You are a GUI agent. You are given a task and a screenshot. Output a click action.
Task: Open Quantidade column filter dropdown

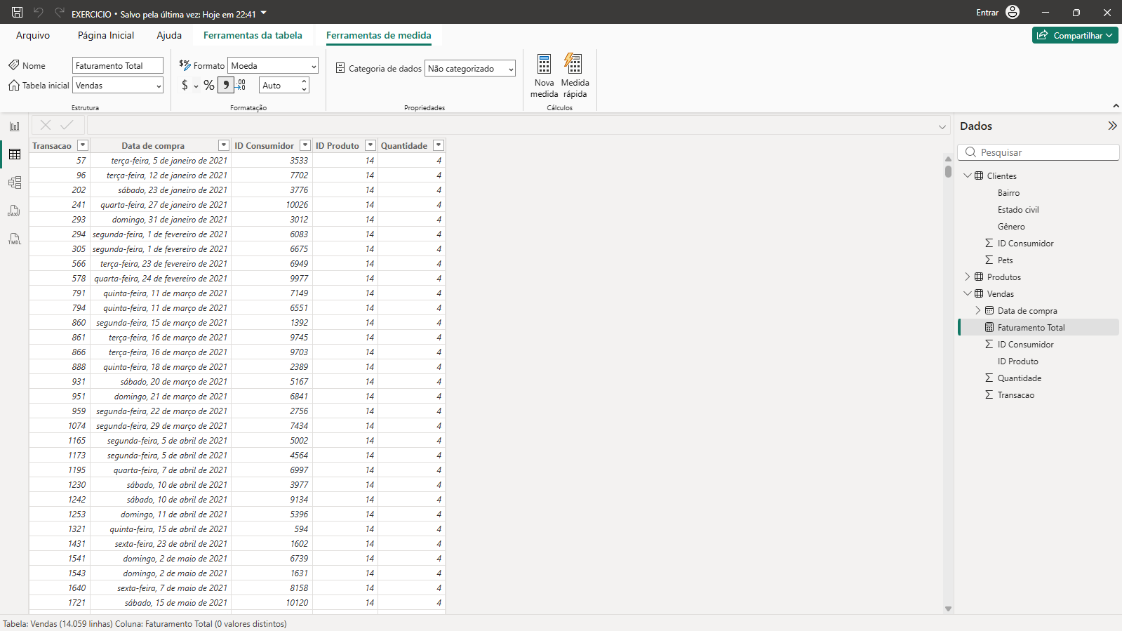[439, 145]
